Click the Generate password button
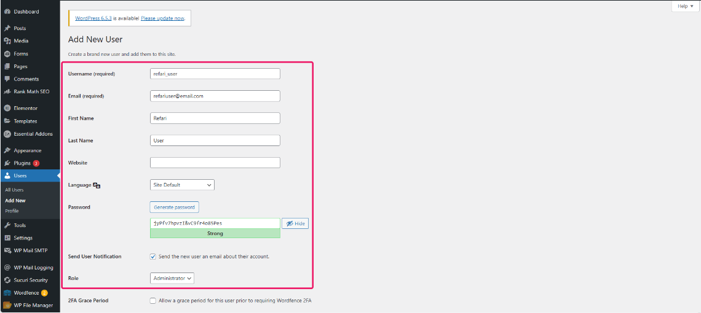The image size is (701, 313). click(175, 207)
